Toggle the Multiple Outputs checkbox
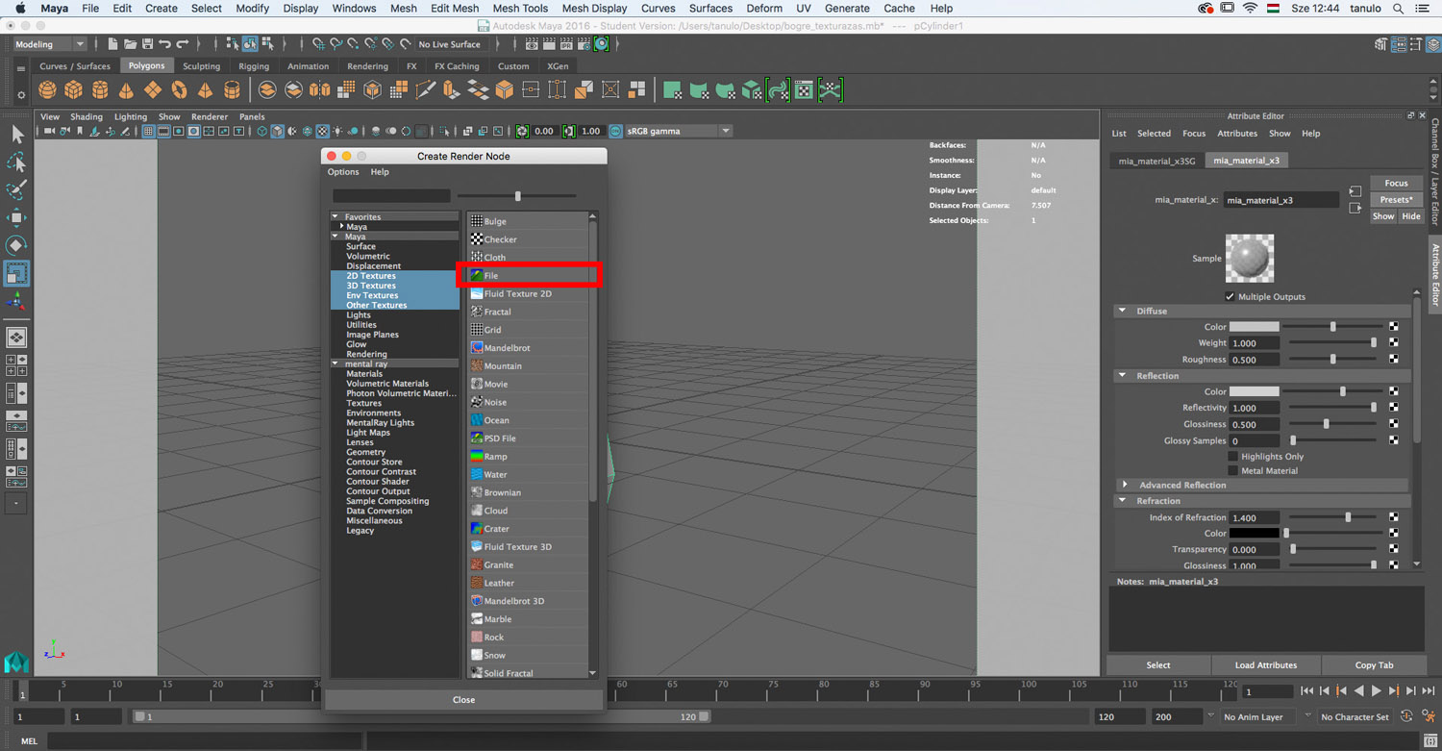Image resolution: width=1442 pixels, height=751 pixels. [1230, 297]
